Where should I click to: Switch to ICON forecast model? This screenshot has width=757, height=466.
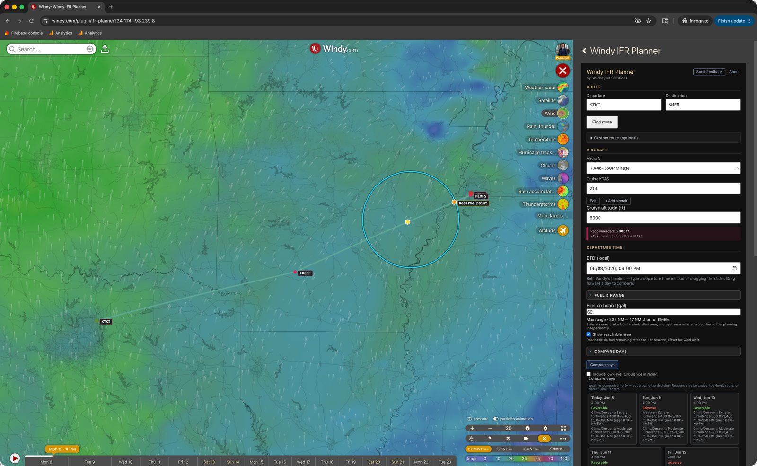tap(531, 449)
